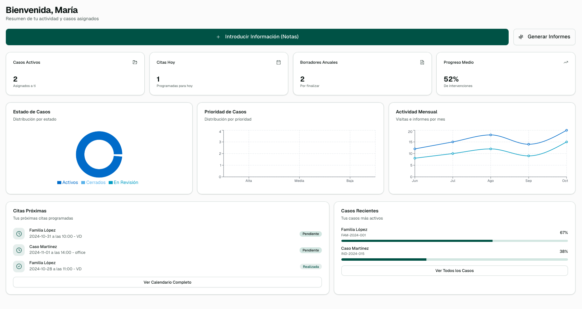Switch to the Citas Próximas section header
Viewport: 582px width, 309px height.
(29, 211)
